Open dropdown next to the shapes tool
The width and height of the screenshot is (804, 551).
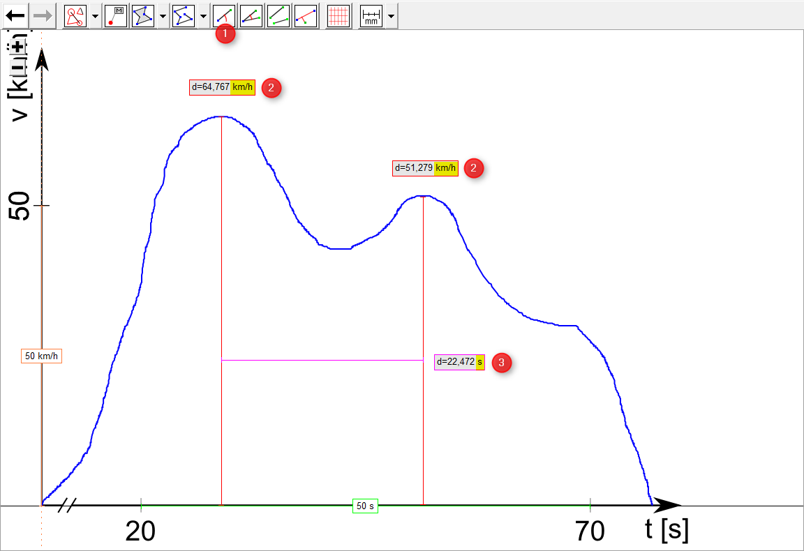click(x=95, y=16)
